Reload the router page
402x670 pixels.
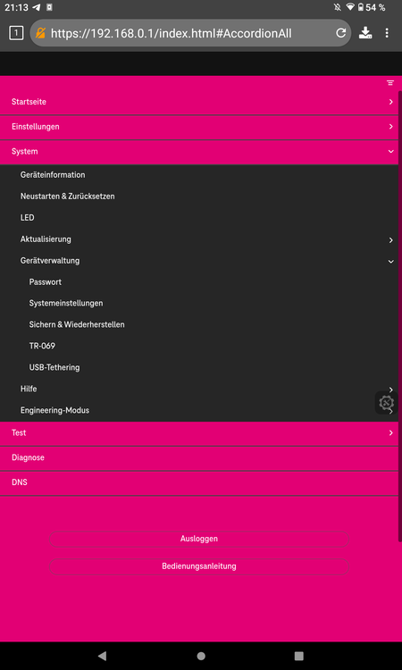[340, 33]
